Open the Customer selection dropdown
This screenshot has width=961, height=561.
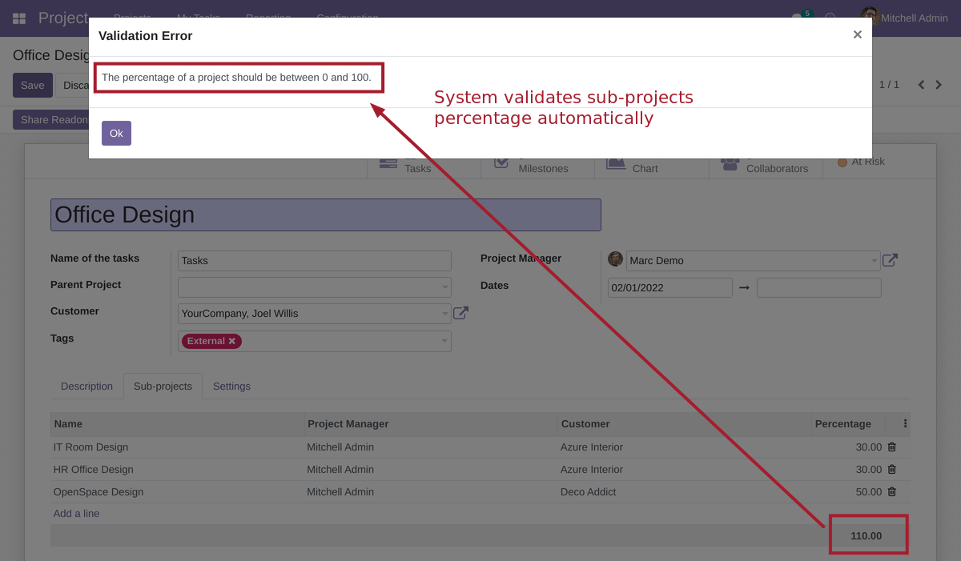point(444,313)
